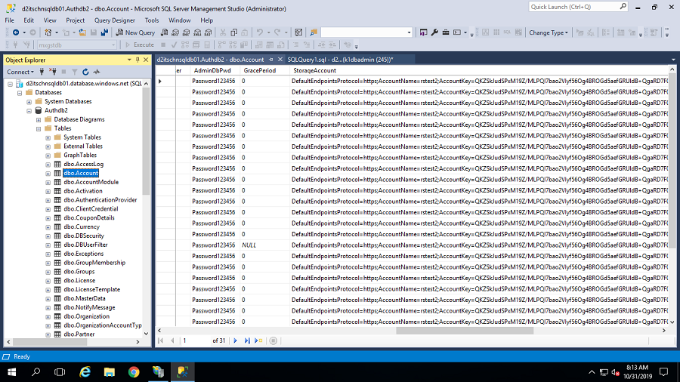The height and width of the screenshot is (382, 680).
Task: Select the dbo.Currency table
Action: [x=82, y=226]
